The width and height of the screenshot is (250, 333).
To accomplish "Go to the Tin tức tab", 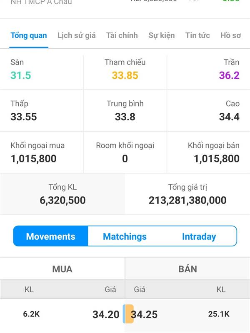I will (197, 35).
